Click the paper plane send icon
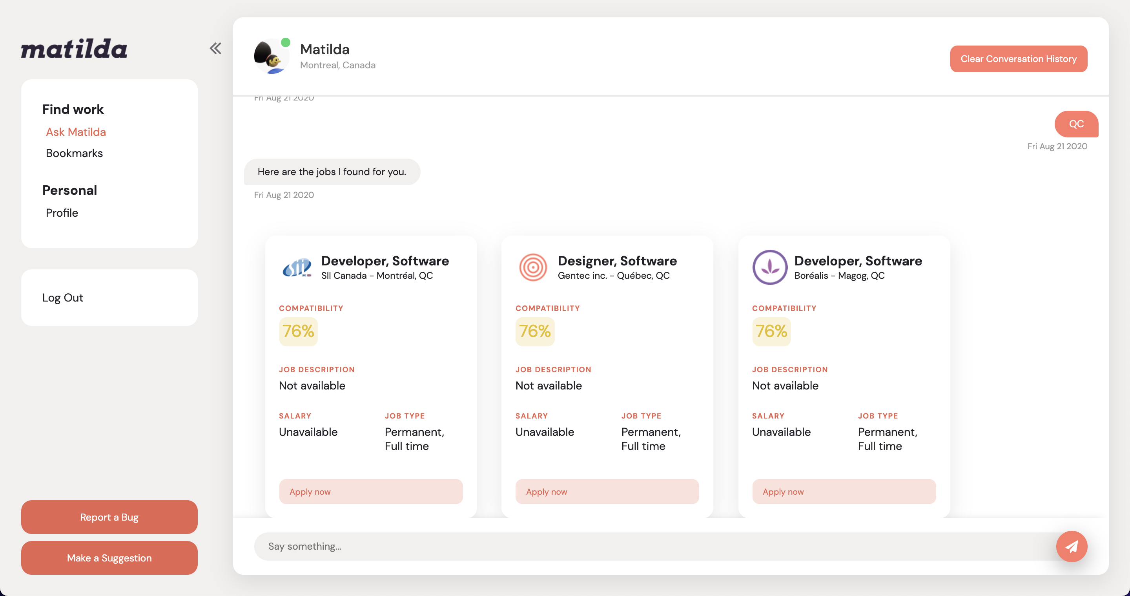The image size is (1130, 596). click(x=1071, y=546)
